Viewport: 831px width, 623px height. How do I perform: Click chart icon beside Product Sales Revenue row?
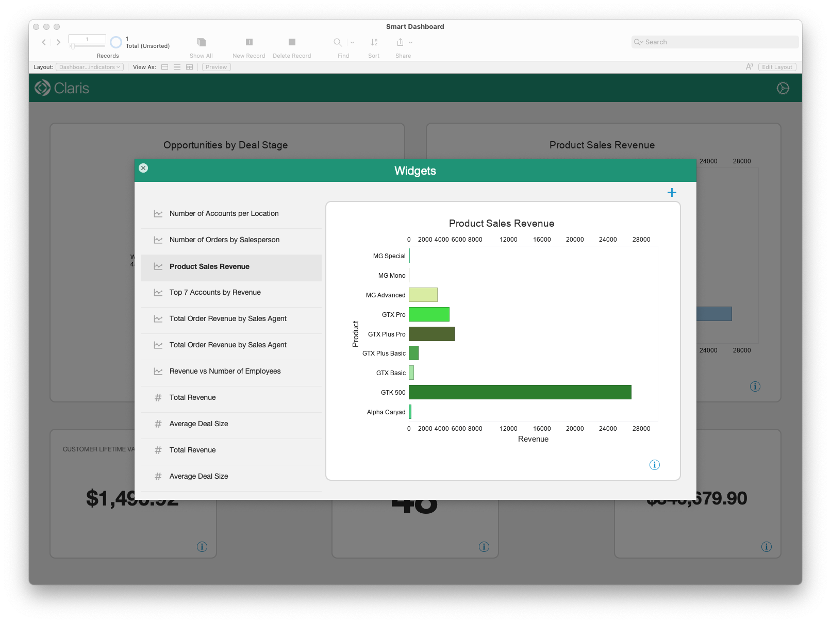coord(158,266)
